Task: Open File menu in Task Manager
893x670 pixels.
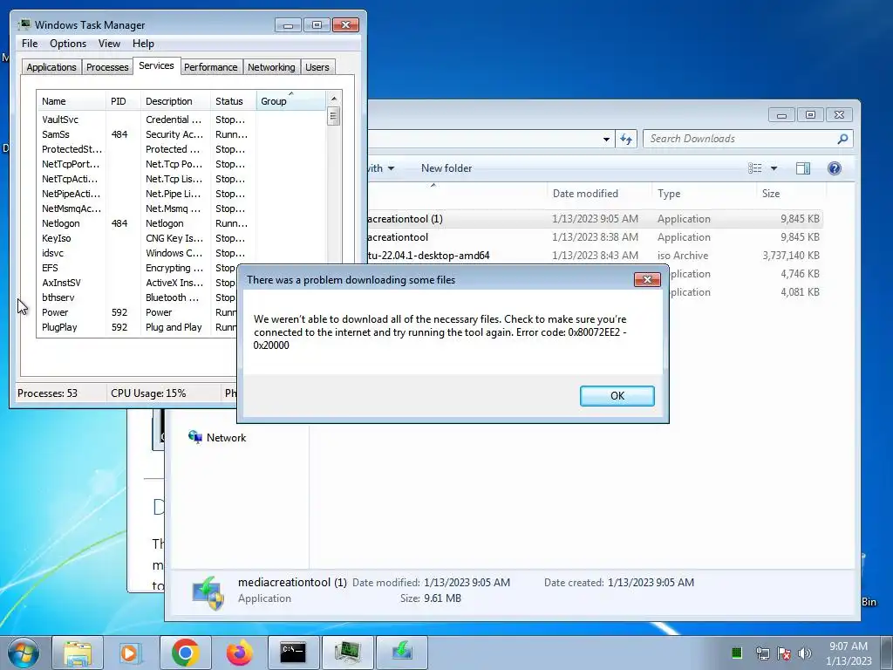Action: pyautogui.click(x=30, y=44)
